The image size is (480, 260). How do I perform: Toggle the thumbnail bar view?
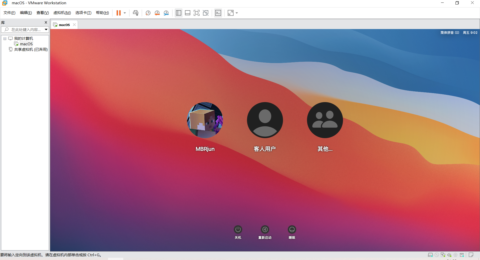coord(187,13)
